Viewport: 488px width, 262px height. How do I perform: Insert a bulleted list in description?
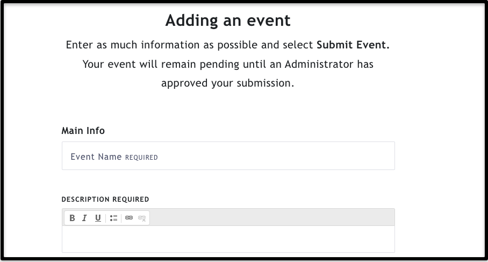[x=113, y=218]
